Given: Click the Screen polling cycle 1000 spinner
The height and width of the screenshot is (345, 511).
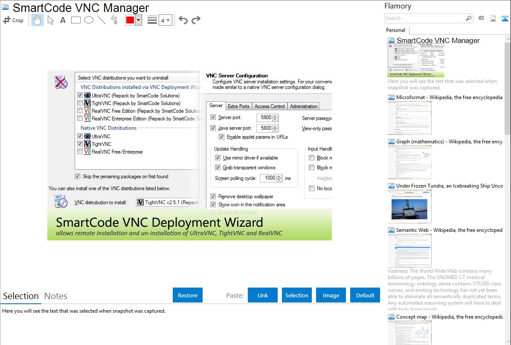Looking at the screenshot, I should point(279,178).
